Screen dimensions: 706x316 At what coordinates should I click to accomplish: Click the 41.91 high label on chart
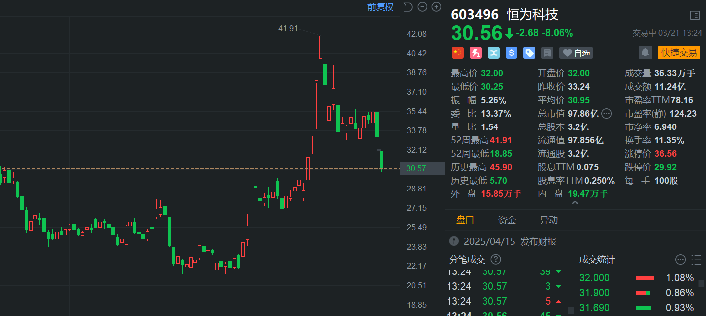coord(288,29)
